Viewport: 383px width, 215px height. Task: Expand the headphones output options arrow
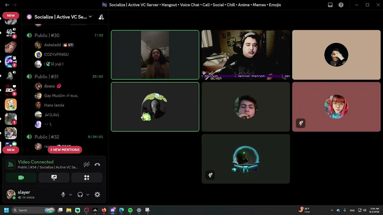(88, 195)
